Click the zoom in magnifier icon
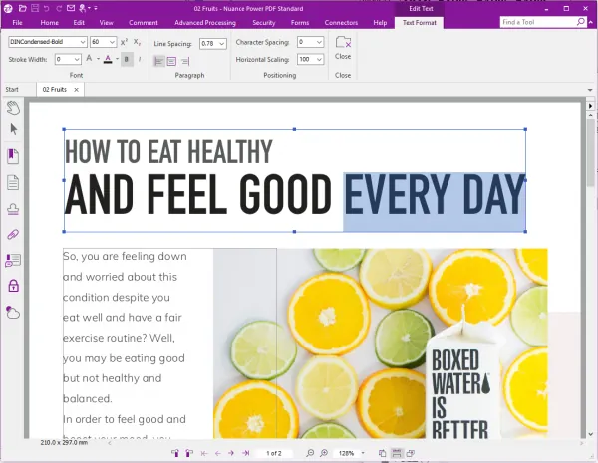This screenshot has width=598, height=463. (324, 453)
